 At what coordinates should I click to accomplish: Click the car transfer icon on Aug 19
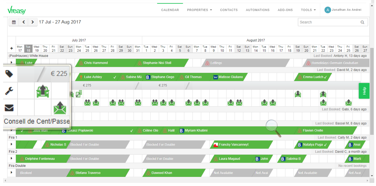pyautogui.click(x=298, y=94)
